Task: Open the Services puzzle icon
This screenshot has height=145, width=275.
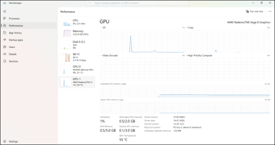Action: [x=5, y=61]
